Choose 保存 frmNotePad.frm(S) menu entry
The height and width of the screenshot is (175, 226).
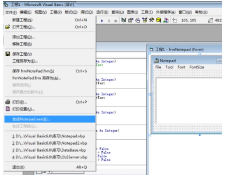50,71
